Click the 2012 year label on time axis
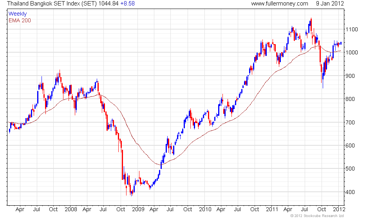The height and width of the screenshot is (219, 376). pos(339,210)
